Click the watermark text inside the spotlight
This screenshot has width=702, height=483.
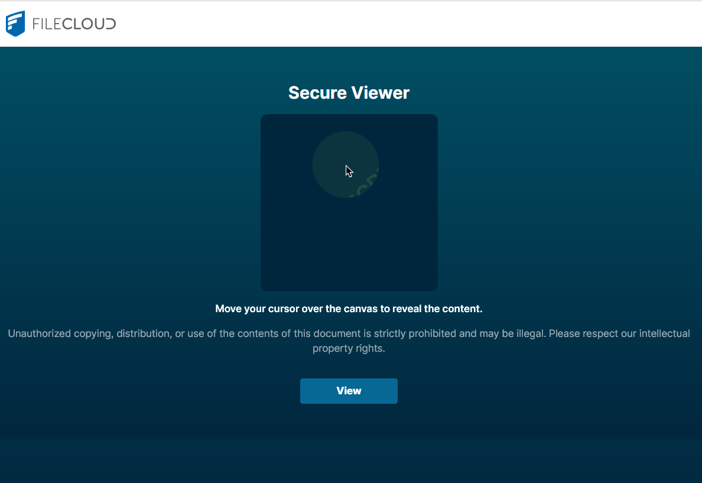click(365, 184)
